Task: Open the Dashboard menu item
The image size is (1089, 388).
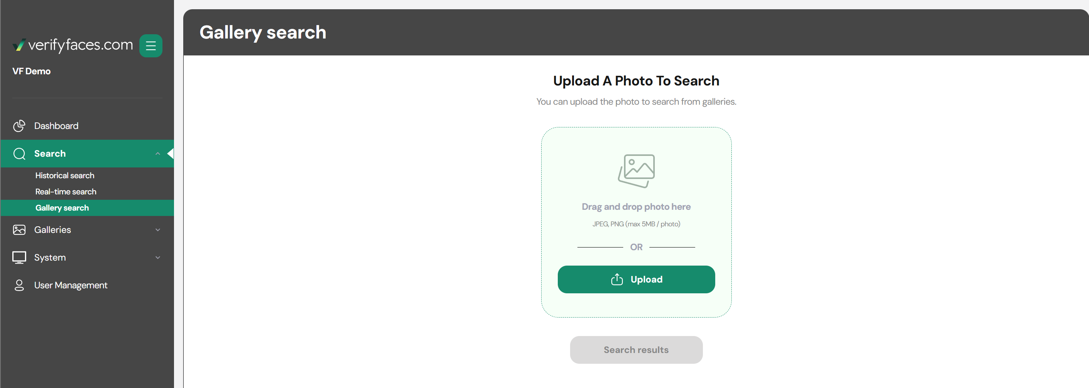Action: point(56,126)
